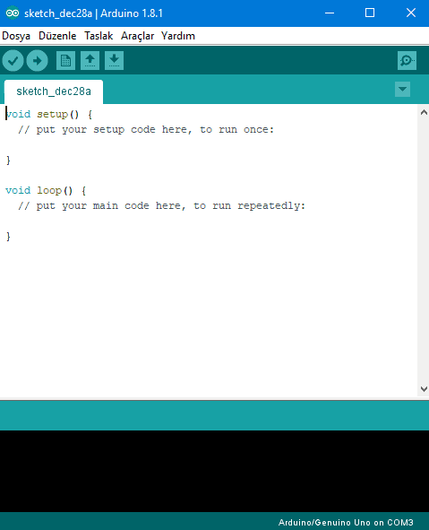Expand the tab options dropdown arrow
The width and height of the screenshot is (429, 530).
coord(402,90)
